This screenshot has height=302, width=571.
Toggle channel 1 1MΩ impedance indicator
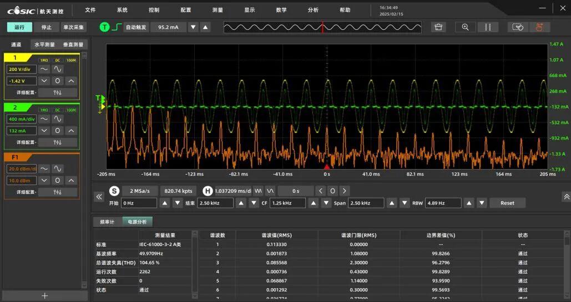(44, 60)
